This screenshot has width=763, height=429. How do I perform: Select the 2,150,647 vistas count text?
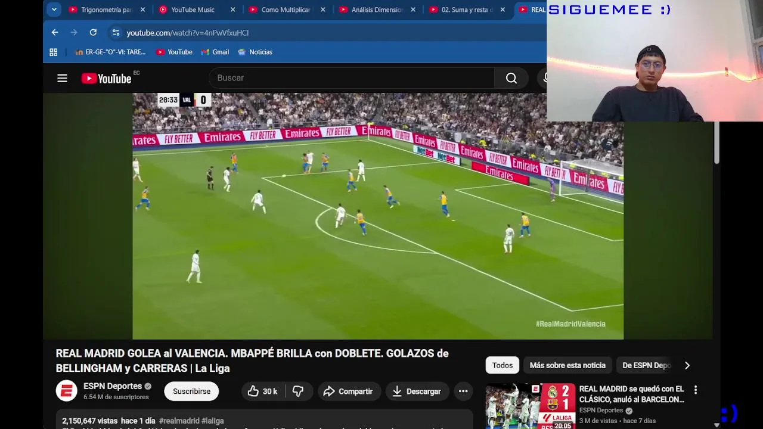point(90,421)
